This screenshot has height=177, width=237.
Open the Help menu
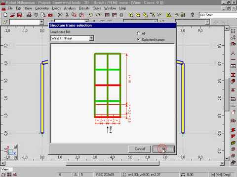(x=122, y=8)
